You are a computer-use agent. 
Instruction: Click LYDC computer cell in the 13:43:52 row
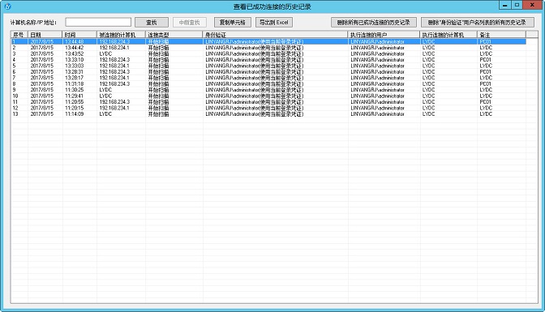[x=105, y=53]
